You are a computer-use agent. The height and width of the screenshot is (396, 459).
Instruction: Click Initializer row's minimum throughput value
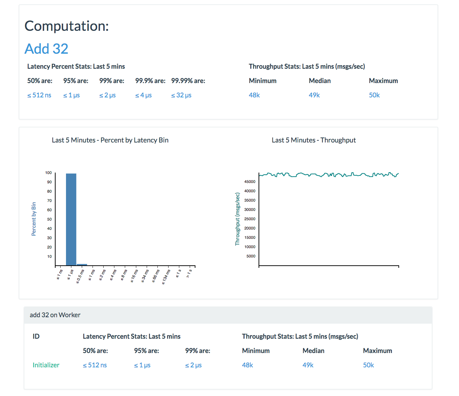247,365
